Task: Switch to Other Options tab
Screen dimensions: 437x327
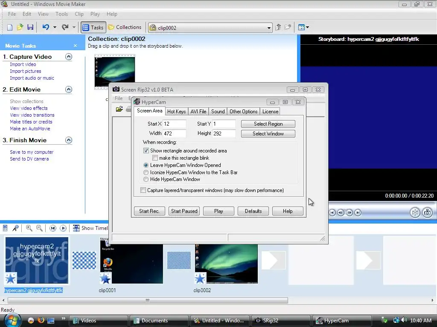Action: pyautogui.click(x=244, y=112)
